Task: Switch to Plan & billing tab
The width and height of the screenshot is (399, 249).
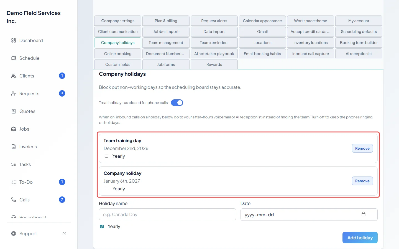Action: [x=166, y=21]
